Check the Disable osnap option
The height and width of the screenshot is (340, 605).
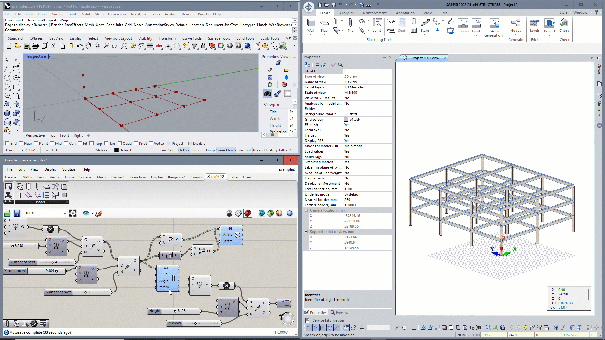(191, 143)
